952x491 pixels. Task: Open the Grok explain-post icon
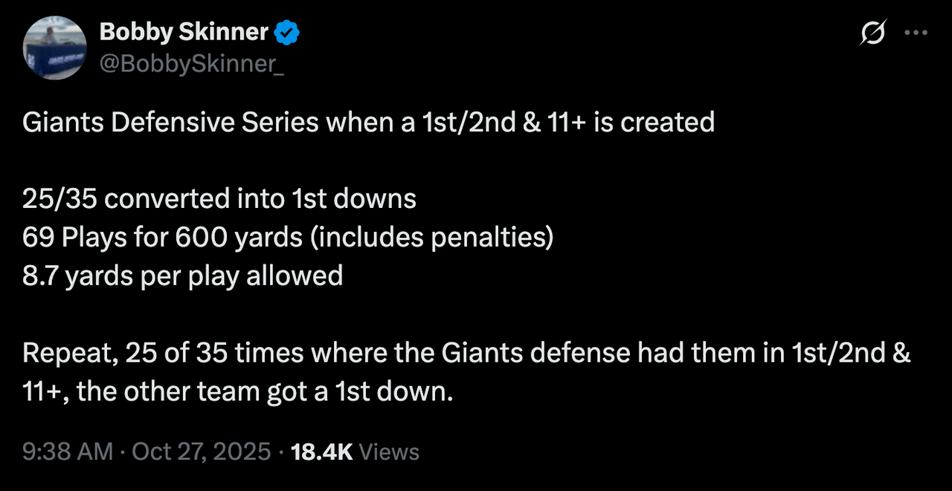[872, 33]
